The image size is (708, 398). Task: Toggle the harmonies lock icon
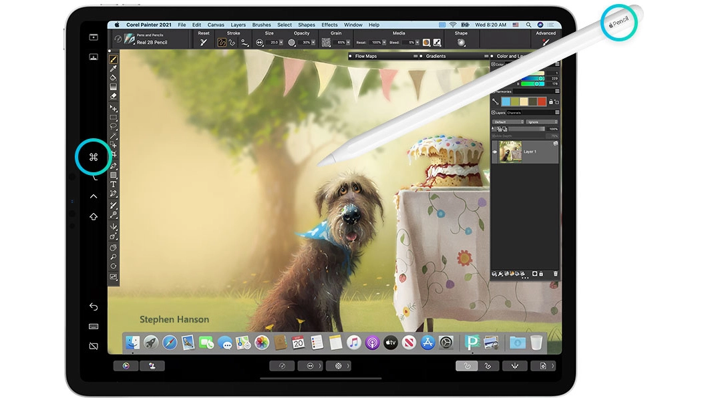click(551, 102)
